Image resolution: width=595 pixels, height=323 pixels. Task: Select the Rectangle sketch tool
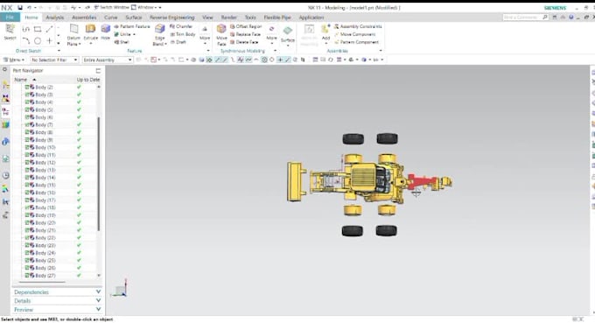coord(38,29)
